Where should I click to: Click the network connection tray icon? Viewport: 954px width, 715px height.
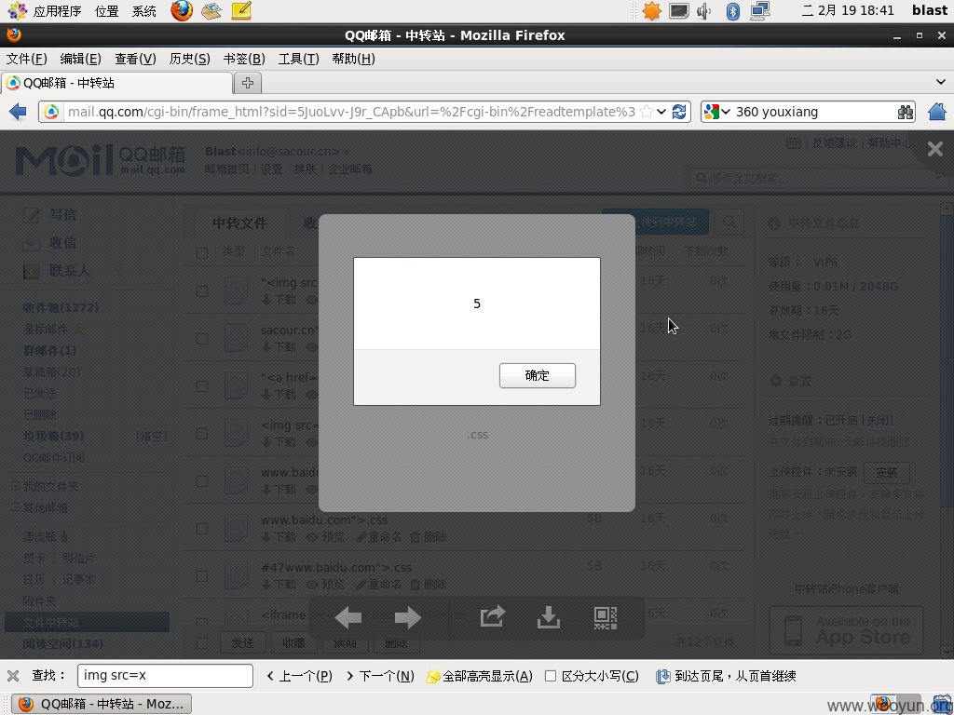(760, 11)
